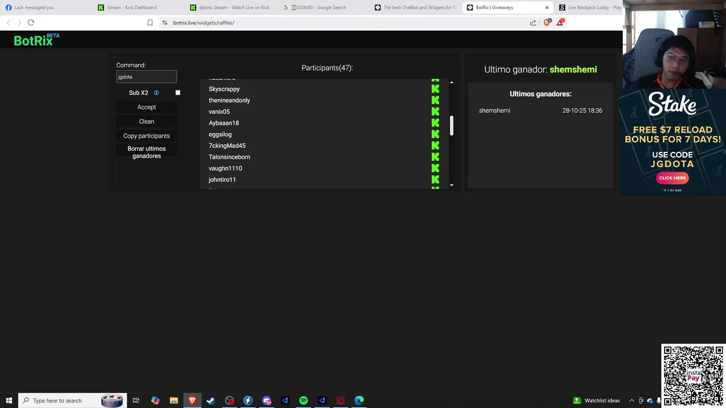Image resolution: width=726 pixels, height=408 pixels.
Task: Go forward using the browser forward arrow
Action: click(x=19, y=23)
